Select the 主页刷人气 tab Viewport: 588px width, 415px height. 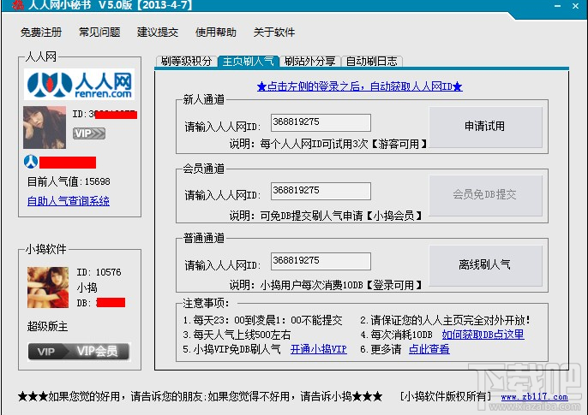coord(249,62)
